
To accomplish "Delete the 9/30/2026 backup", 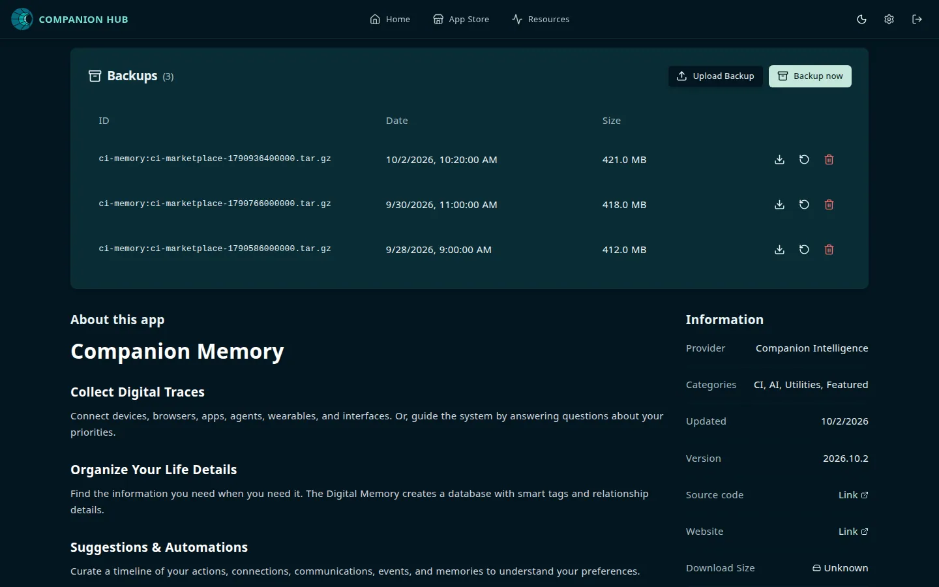I will point(829,205).
